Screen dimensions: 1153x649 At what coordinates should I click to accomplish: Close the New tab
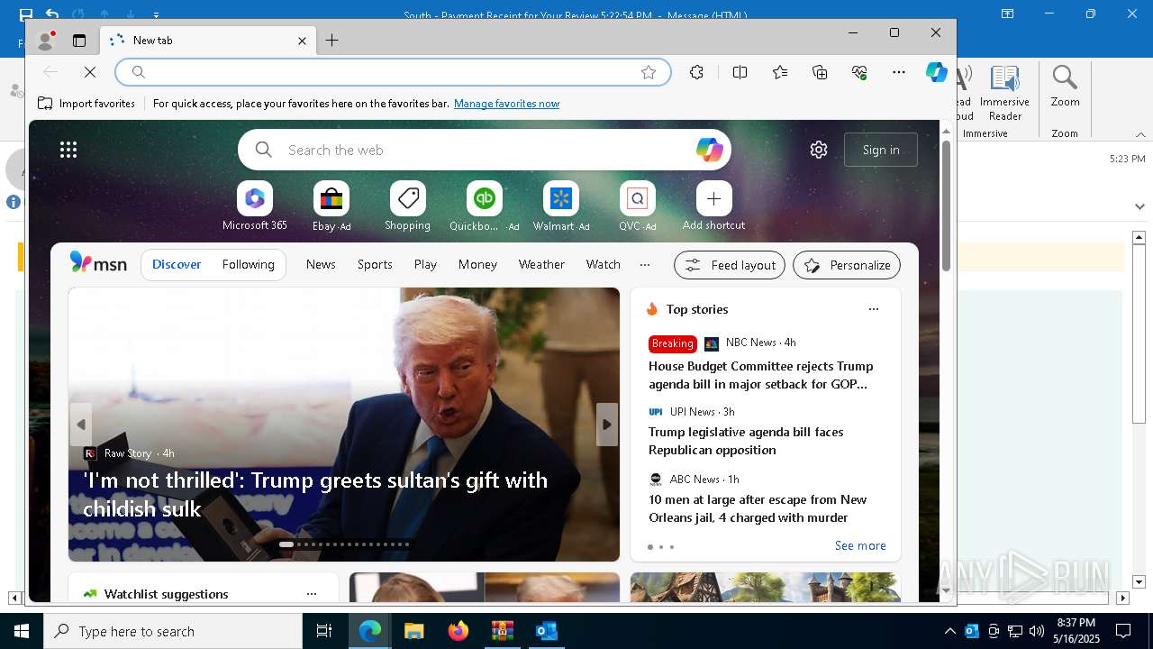point(303,41)
